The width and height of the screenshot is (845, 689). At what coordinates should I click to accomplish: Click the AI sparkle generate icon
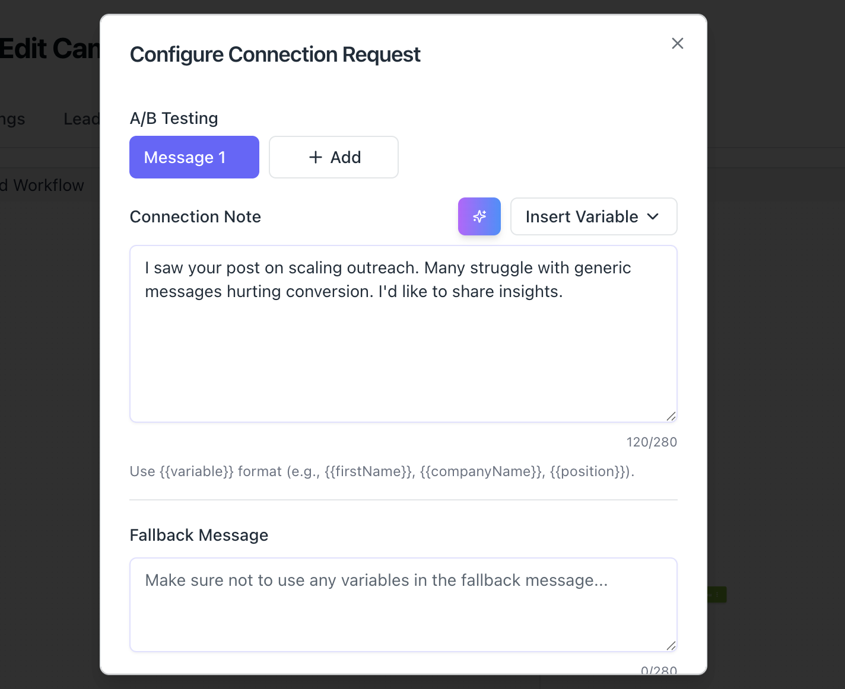pyautogui.click(x=479, y=216)
